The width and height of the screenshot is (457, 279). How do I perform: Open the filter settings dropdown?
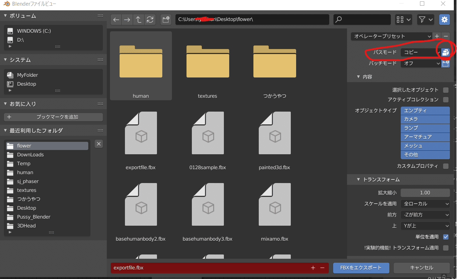(x=426, y=20)
